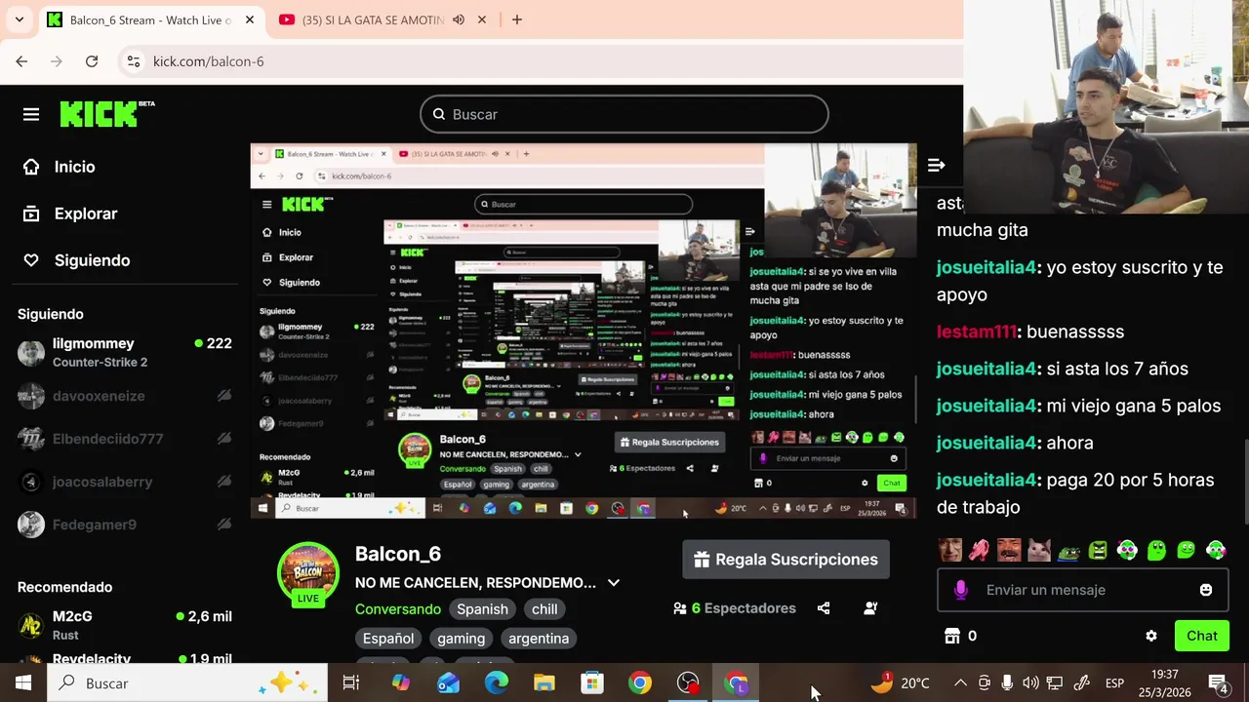Select the Spanish tag
Screen dimensions: 1249x702
pos(482,609)
